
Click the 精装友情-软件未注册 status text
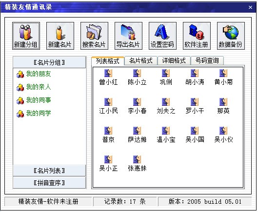point(48,201)
